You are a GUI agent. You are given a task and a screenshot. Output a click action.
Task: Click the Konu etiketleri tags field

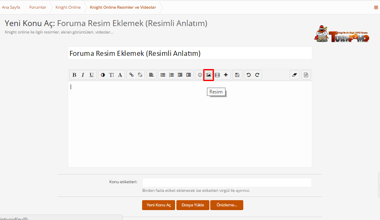227,182
